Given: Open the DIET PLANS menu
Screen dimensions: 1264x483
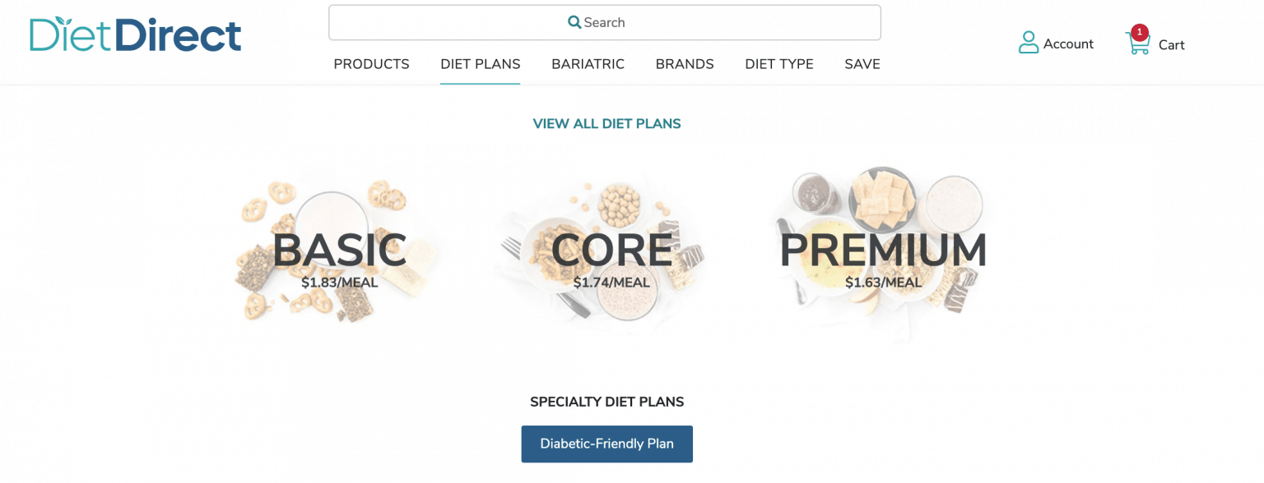Looking at the screenshot, I should (x=480, y=64).
